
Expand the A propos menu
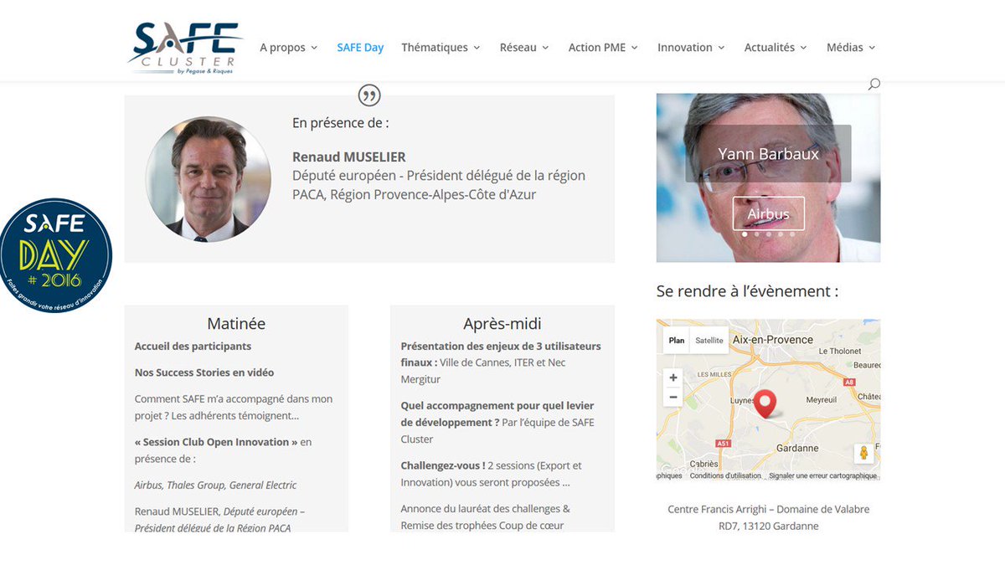point(288,48)
